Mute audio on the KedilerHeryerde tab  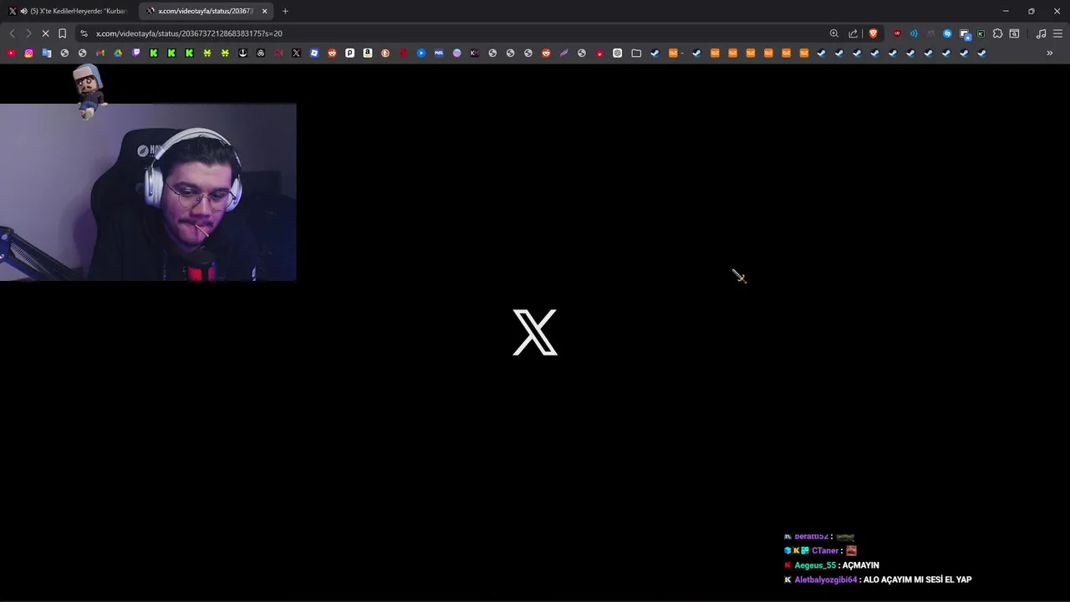pyautogui.click(x=23, y=11)
